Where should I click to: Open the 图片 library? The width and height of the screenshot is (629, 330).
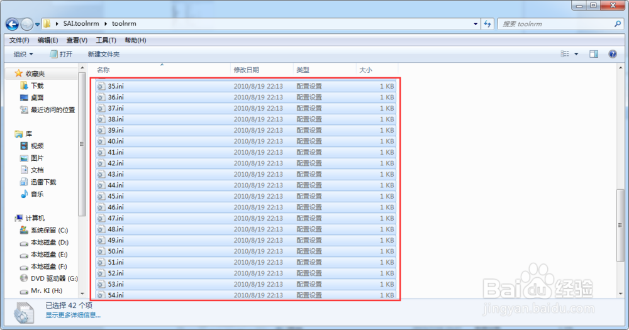[37, 158]
